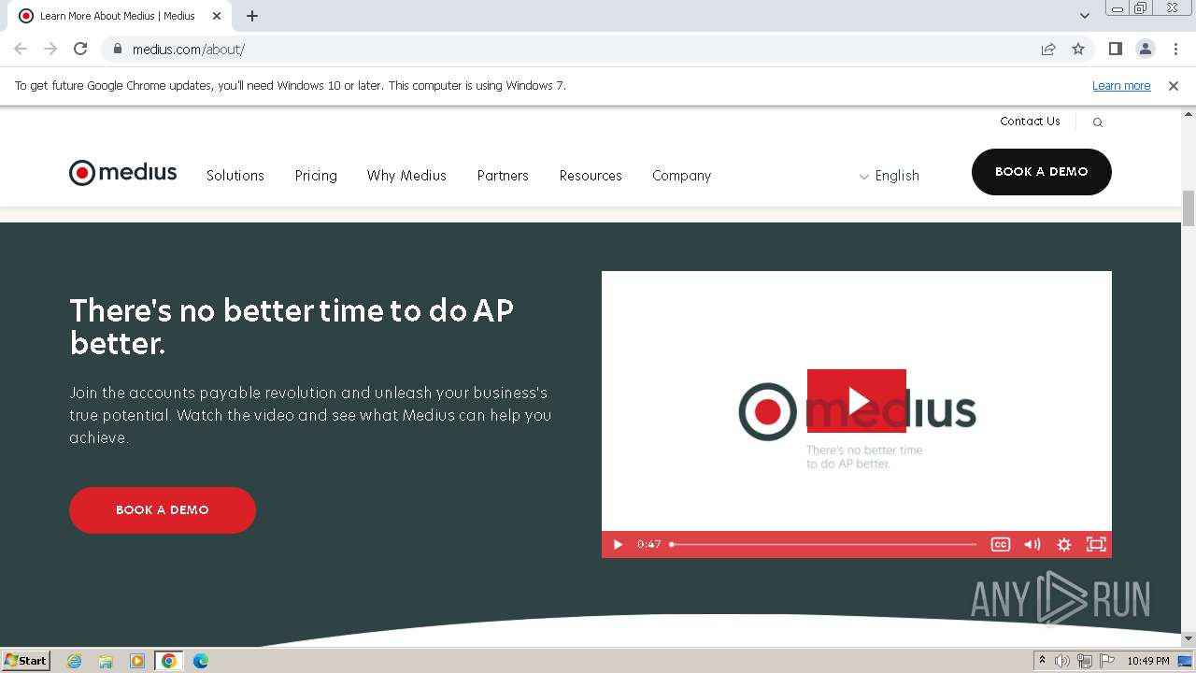Show hidden system tray icons
This screenshot has height=673, width=1196.
[1042, 661]
